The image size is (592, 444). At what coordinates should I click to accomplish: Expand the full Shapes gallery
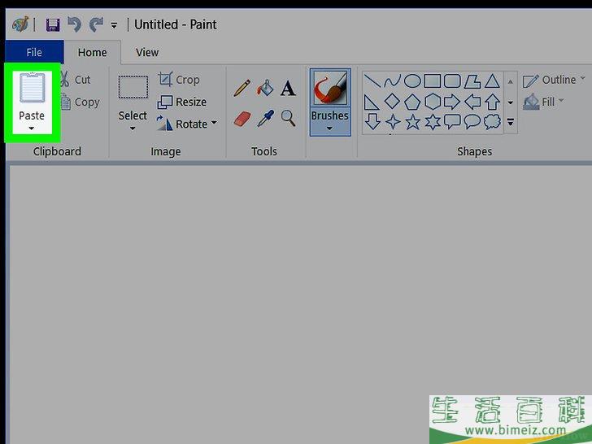pyautogui.click(x=511, y=122)
